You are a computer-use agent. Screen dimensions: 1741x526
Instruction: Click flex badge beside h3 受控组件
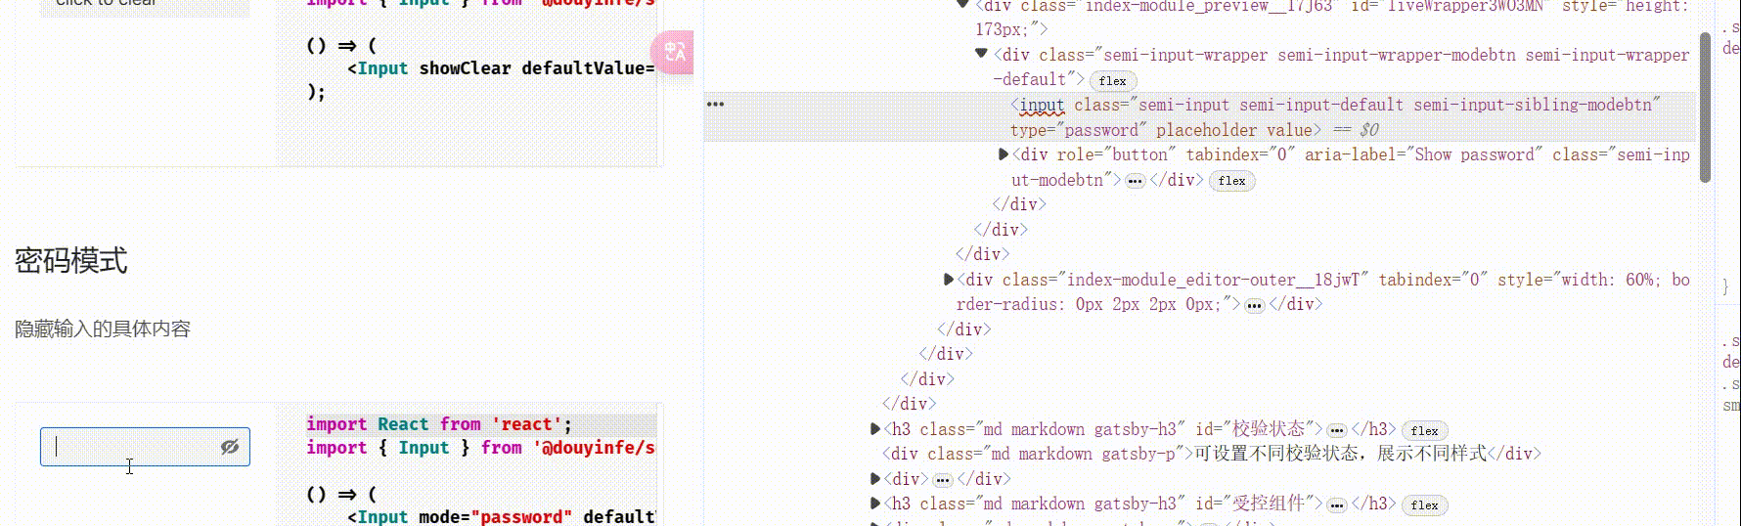coord(1424,505)
